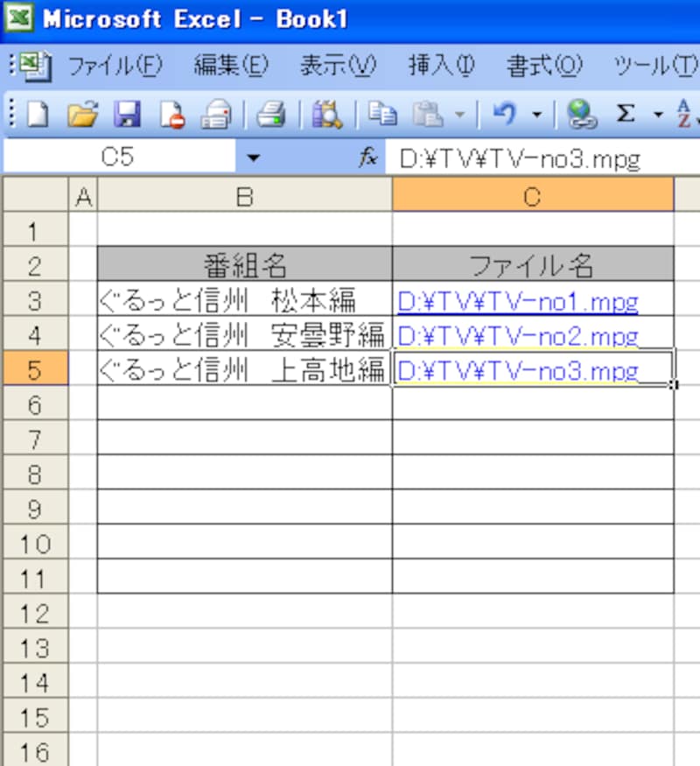Open the Paste options dropdown arrow
Screen dimensions: 700x766
click(459, 115)
